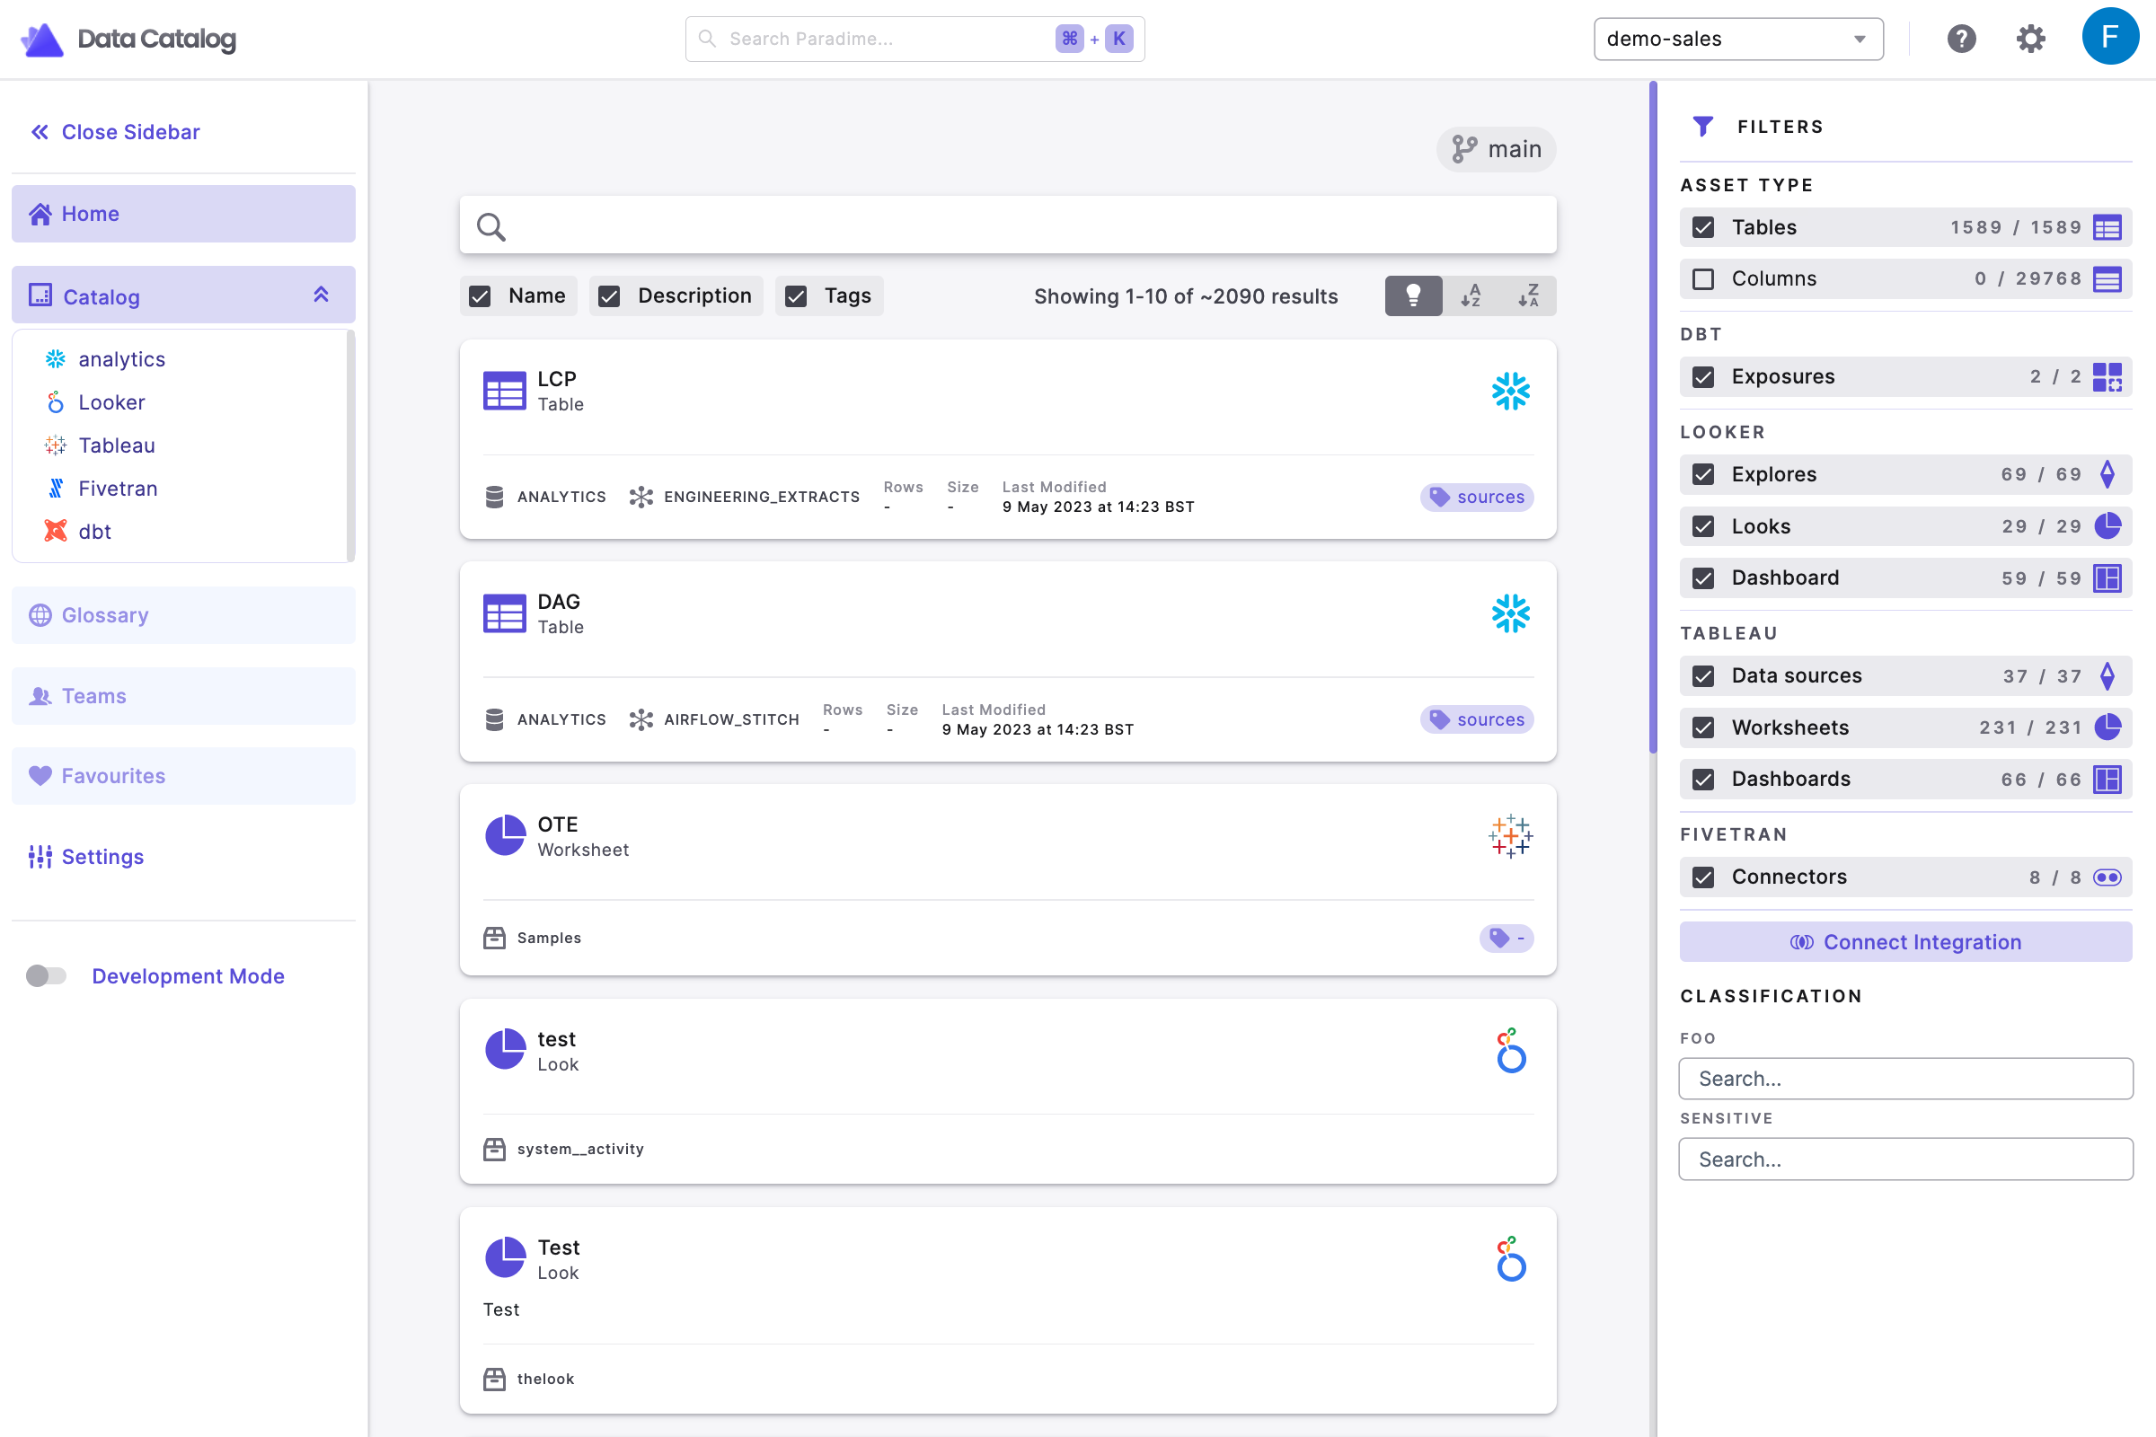Focus the SENSITIVE classification search field
The image size is (2156, 1437).
click(x=1905, y=1159)
